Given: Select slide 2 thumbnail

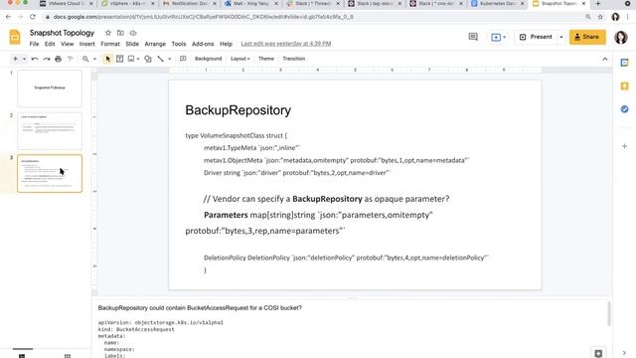Looking at the screenshot, I should (x=50, y=130).
